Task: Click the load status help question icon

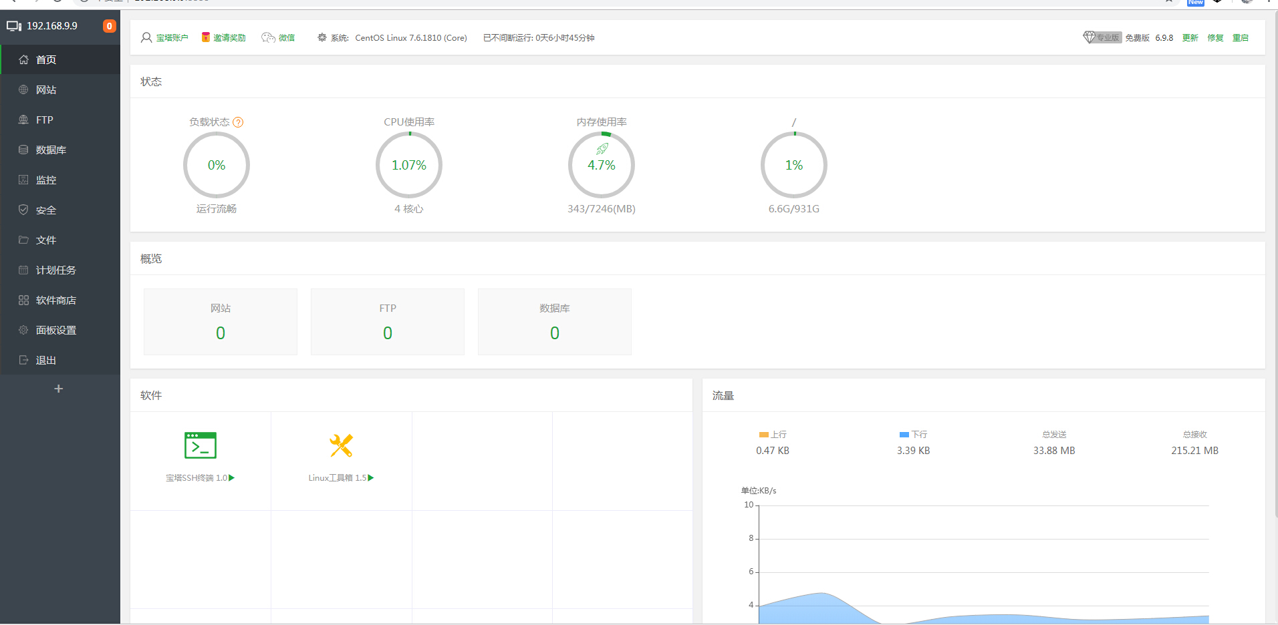Action: pos(238,122)
